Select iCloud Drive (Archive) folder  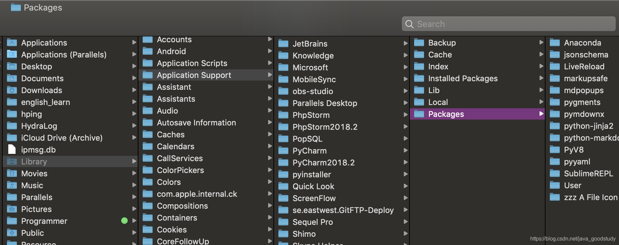click(x=70, y=138)
